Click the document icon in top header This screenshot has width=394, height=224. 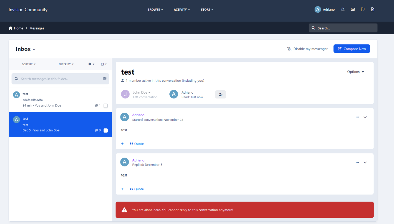[372, 9]
